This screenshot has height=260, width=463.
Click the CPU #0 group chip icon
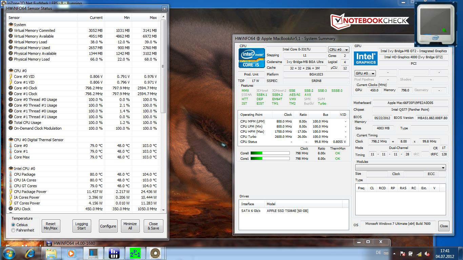(x=11, y=71)
